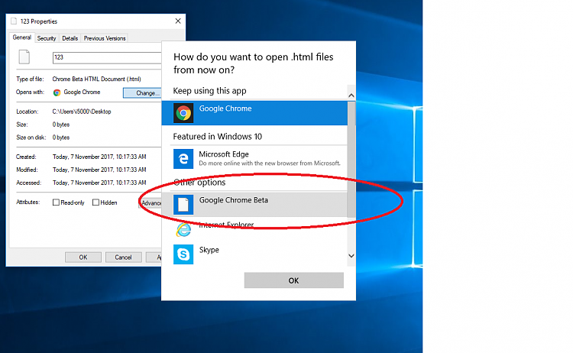Tick the Hidden attribute checkbox
573x353 pixels.
coord(95,202)
